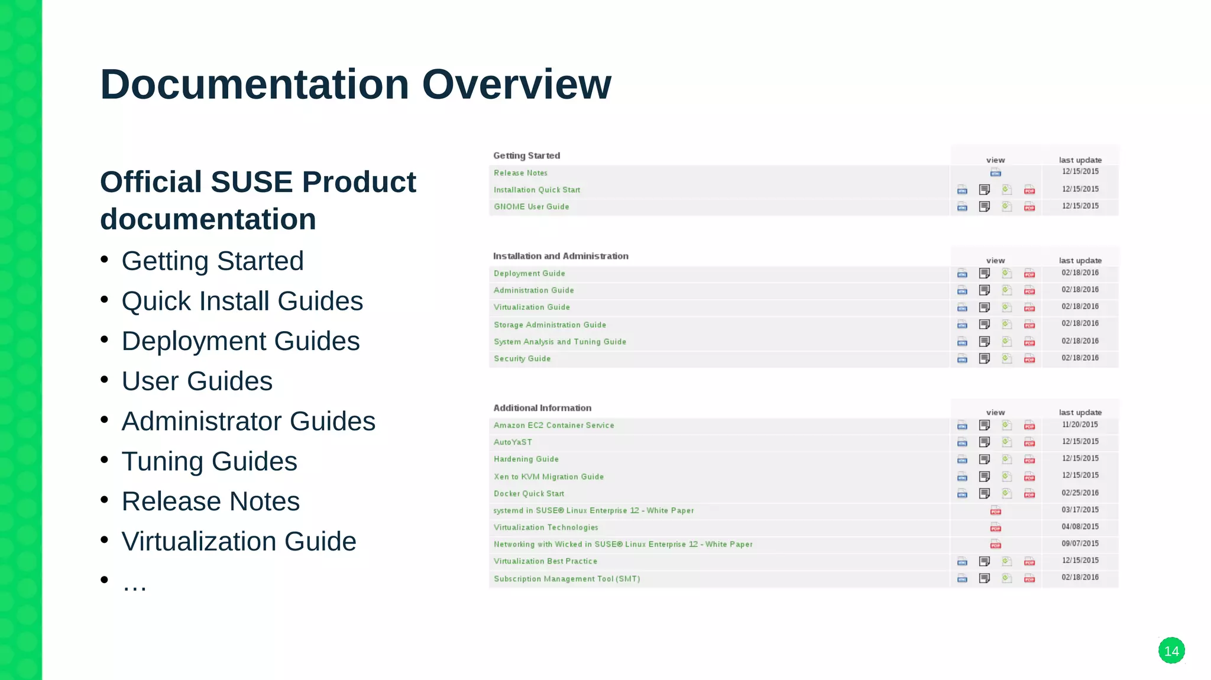
Task: Open single-page HTML icon for Xen to KVM Migration Guide
Action: pyautogui.click(x=985, y=477)
